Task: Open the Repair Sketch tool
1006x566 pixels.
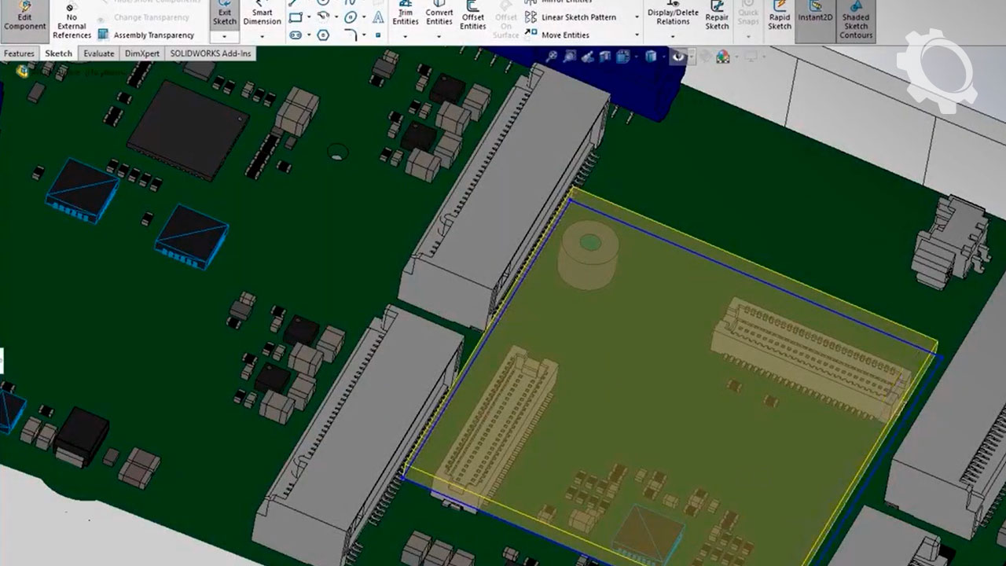Action: pos(717,17)
